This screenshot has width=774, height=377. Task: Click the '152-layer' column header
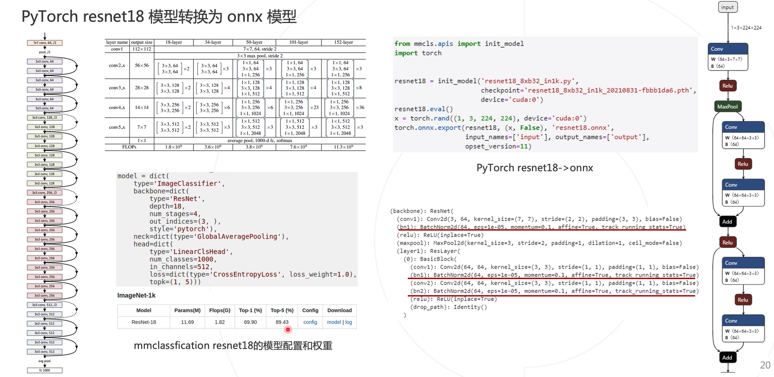point(343,42)
